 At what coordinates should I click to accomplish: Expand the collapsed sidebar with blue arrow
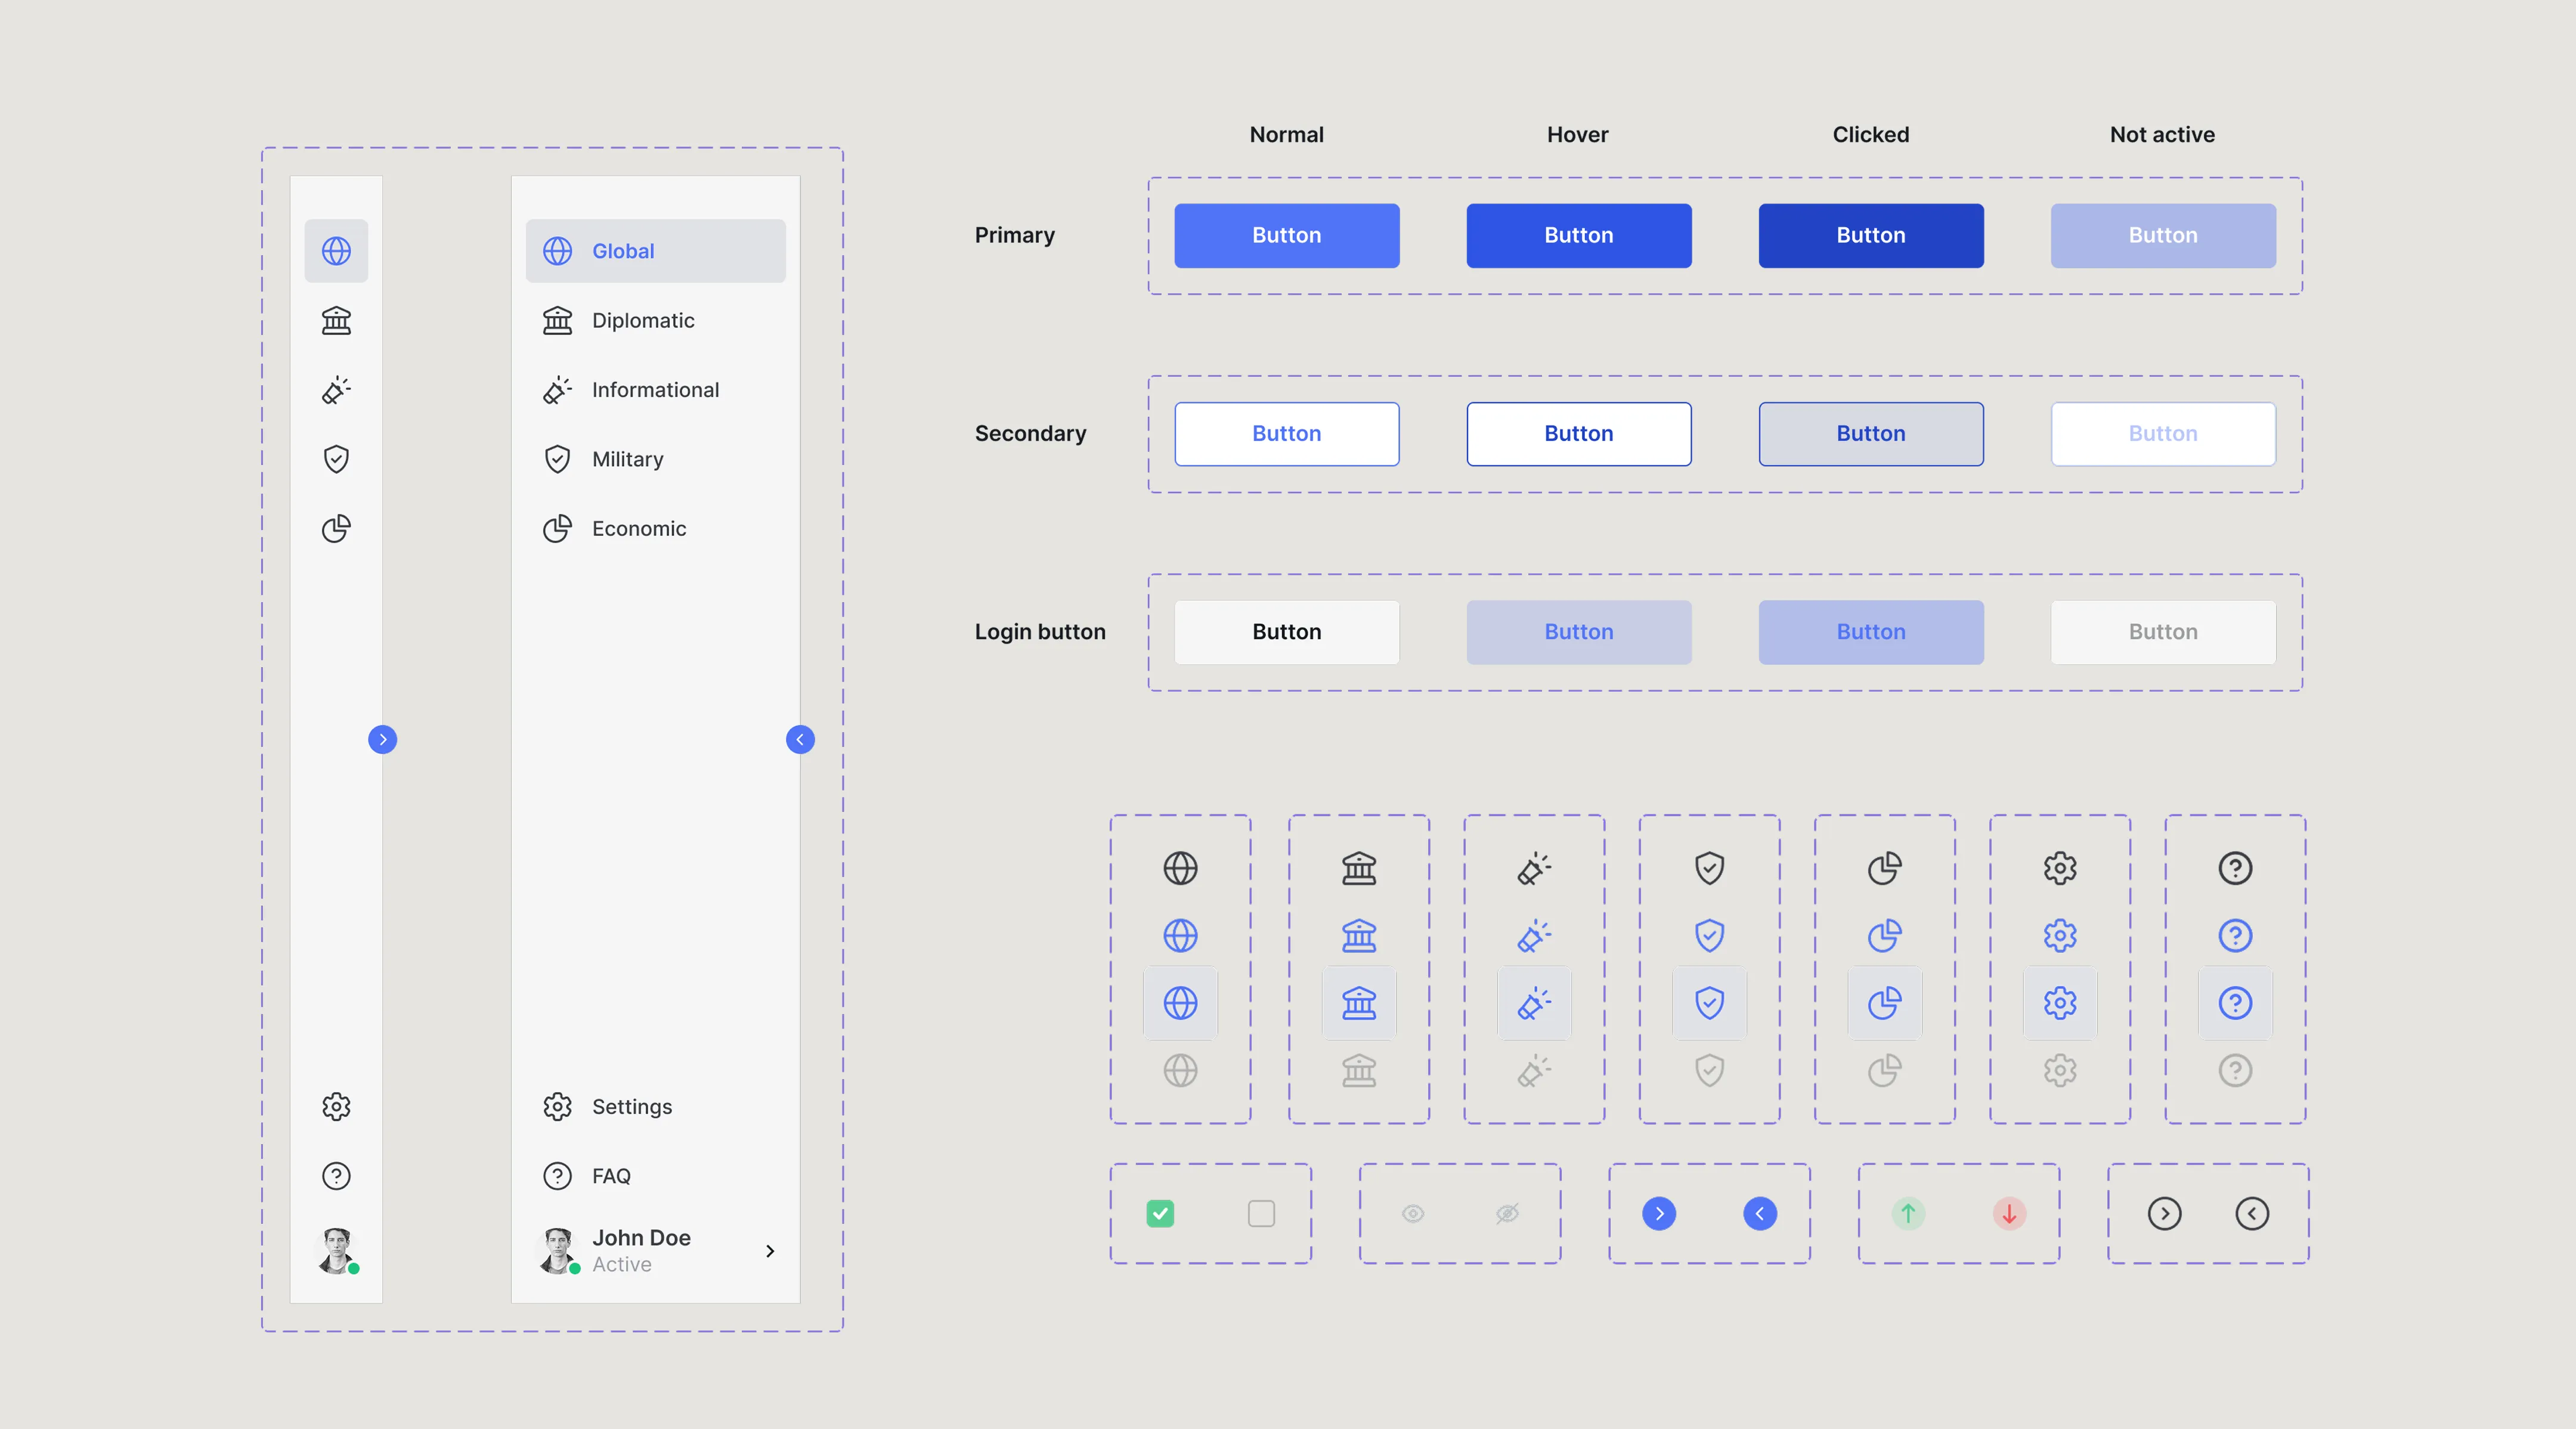(382, 739)
